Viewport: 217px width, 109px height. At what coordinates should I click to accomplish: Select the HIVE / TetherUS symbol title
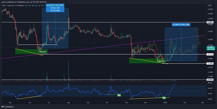[x=8, y=6]
